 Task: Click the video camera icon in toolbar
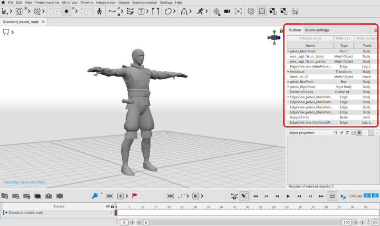point(227,11)
